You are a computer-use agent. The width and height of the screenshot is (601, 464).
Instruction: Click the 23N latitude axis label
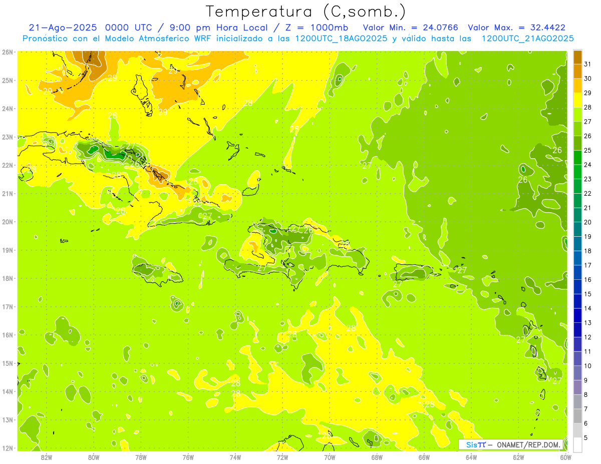8,137
